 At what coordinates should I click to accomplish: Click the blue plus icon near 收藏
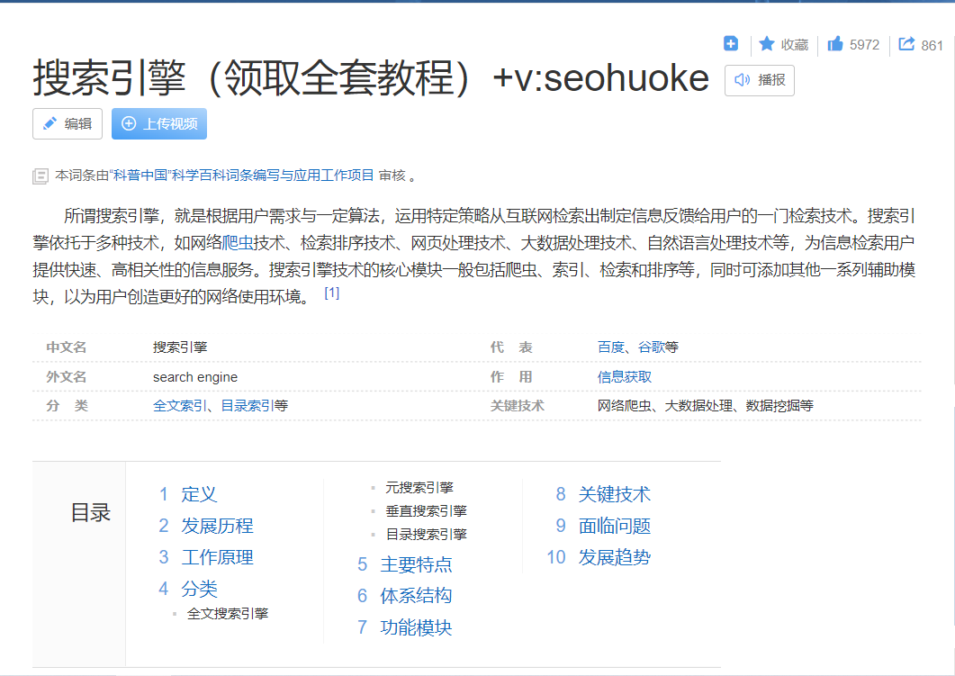(730, 42)
